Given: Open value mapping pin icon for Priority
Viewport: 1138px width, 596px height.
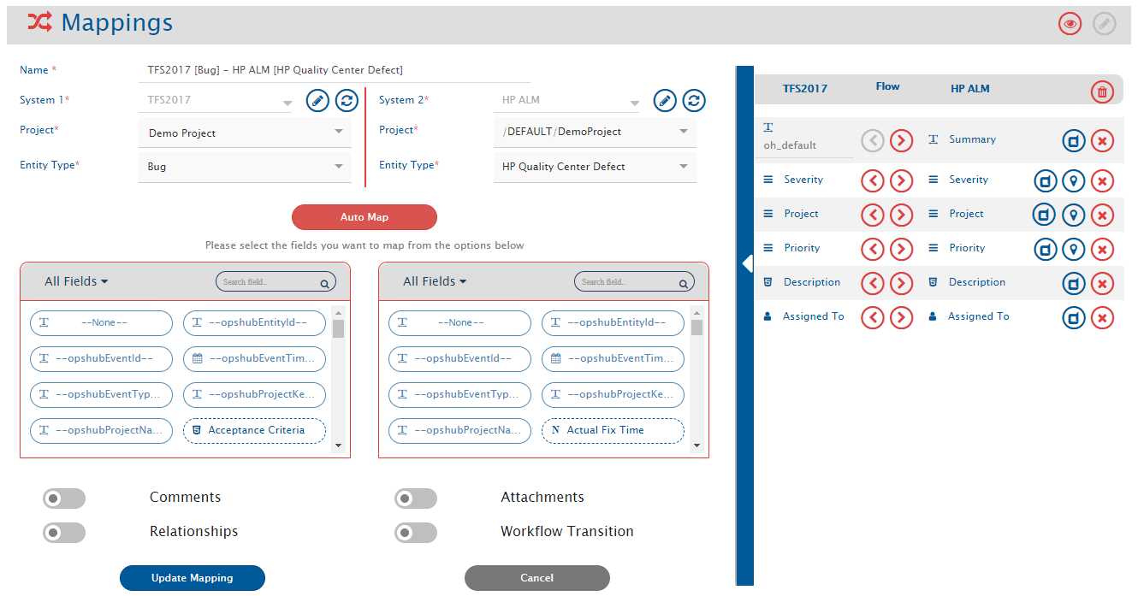Looking at the screenshot, I should pos(1074,250).
